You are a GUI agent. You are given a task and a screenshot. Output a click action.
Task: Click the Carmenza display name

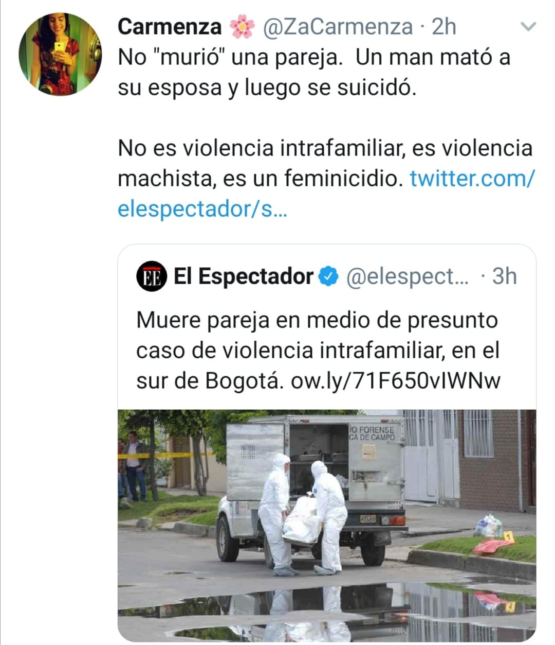(169, 27)
